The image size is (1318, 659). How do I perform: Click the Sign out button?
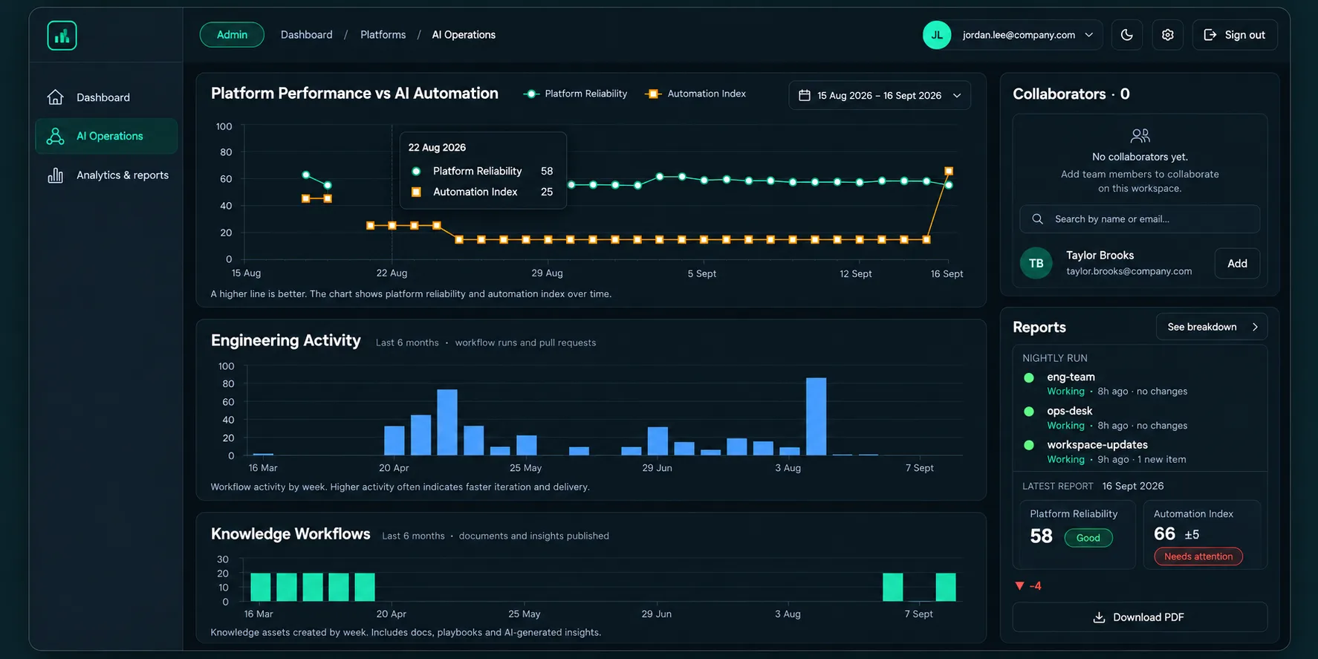(x=1234, y=35)
